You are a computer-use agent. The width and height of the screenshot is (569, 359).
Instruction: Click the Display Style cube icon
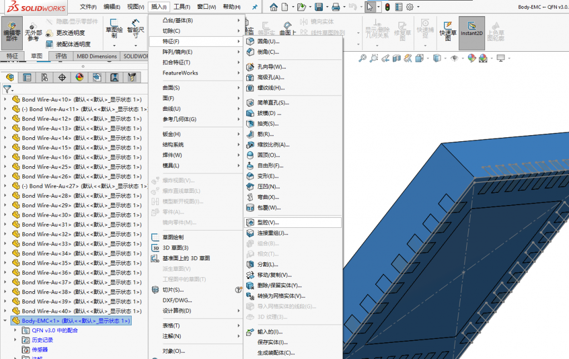pyautogui.click(x=437, y=58)
